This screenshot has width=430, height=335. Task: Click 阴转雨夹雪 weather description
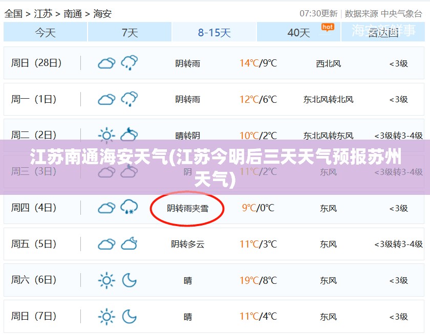(187, 209)
